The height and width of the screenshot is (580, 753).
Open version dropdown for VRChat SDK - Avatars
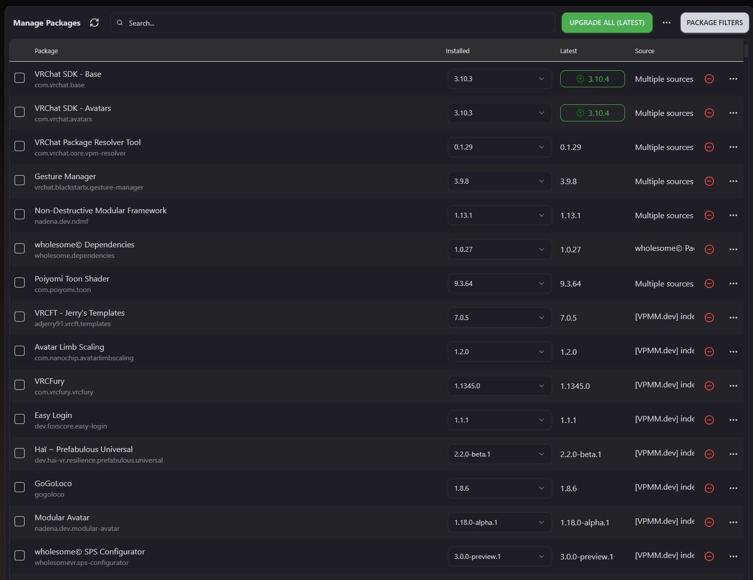tap(499, 113)
